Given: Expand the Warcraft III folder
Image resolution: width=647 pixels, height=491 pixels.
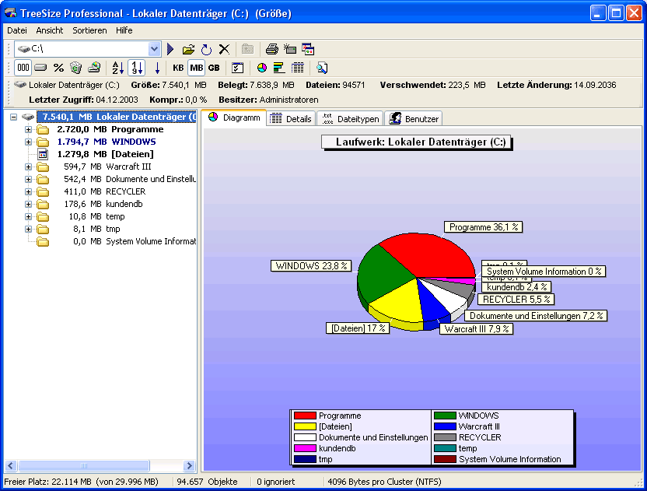Looking at the screenshot, I should (28, 167).
